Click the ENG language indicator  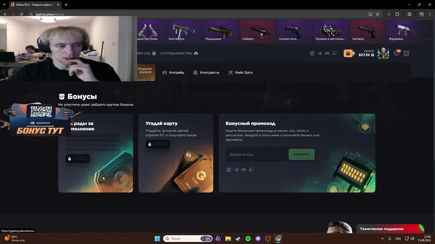click(x=398, y=239)
